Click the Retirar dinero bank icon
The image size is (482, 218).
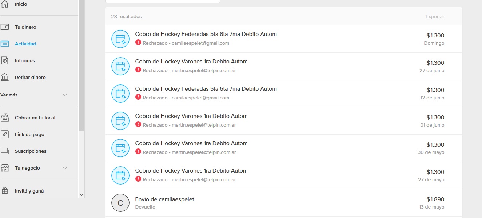(5, 78)
